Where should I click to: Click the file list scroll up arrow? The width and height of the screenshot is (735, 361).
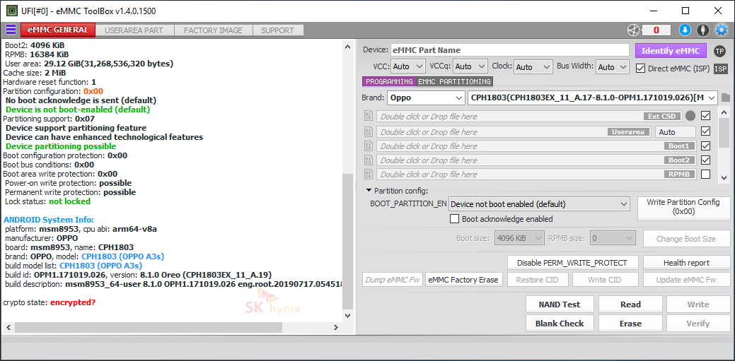pyautogui.click(x=724, y=112)
